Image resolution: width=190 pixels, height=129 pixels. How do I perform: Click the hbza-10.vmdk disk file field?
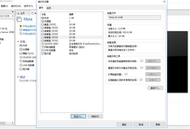[134, 17]
